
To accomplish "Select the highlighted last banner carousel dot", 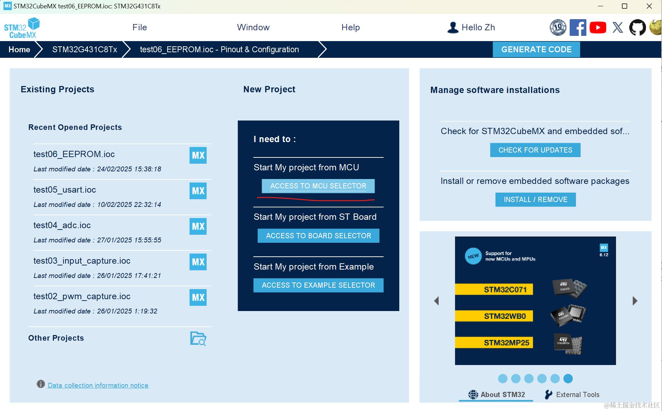I will tap(568, 379).
